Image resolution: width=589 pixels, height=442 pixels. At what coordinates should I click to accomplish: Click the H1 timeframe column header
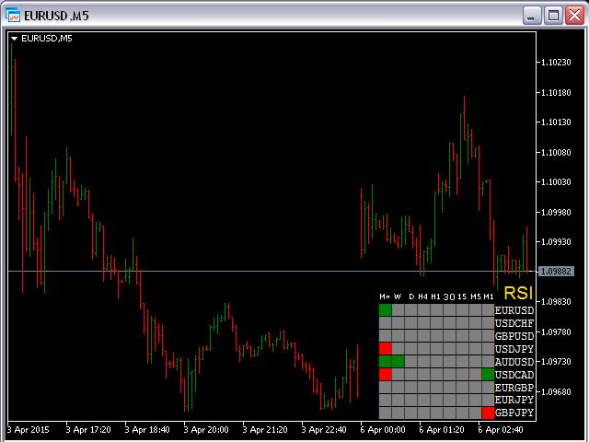tap(435, 297)
